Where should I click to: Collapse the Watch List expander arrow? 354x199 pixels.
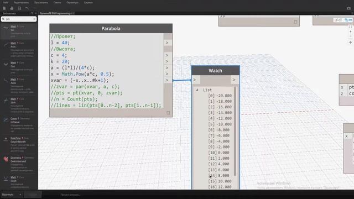click(197, 90)
